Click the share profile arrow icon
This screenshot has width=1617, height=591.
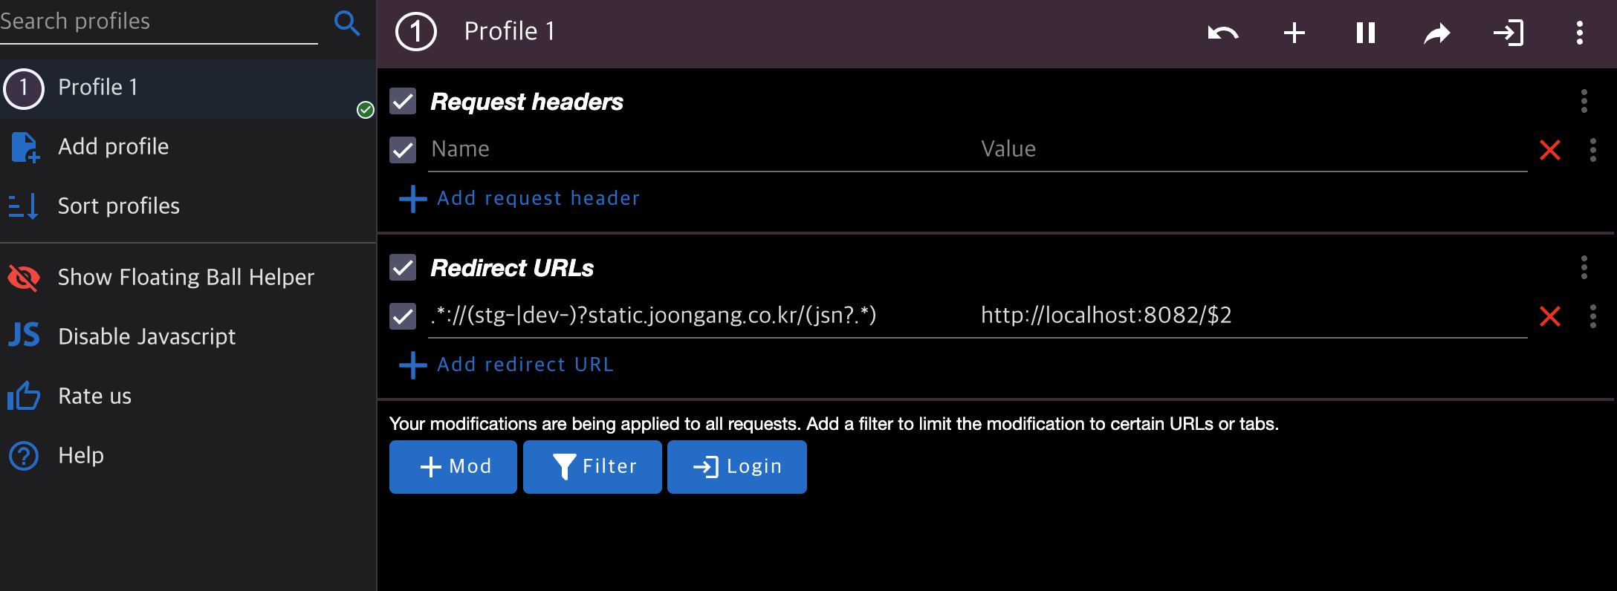[1436, 33]
